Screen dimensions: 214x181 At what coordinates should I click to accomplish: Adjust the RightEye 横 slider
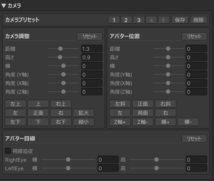point(68,160)
